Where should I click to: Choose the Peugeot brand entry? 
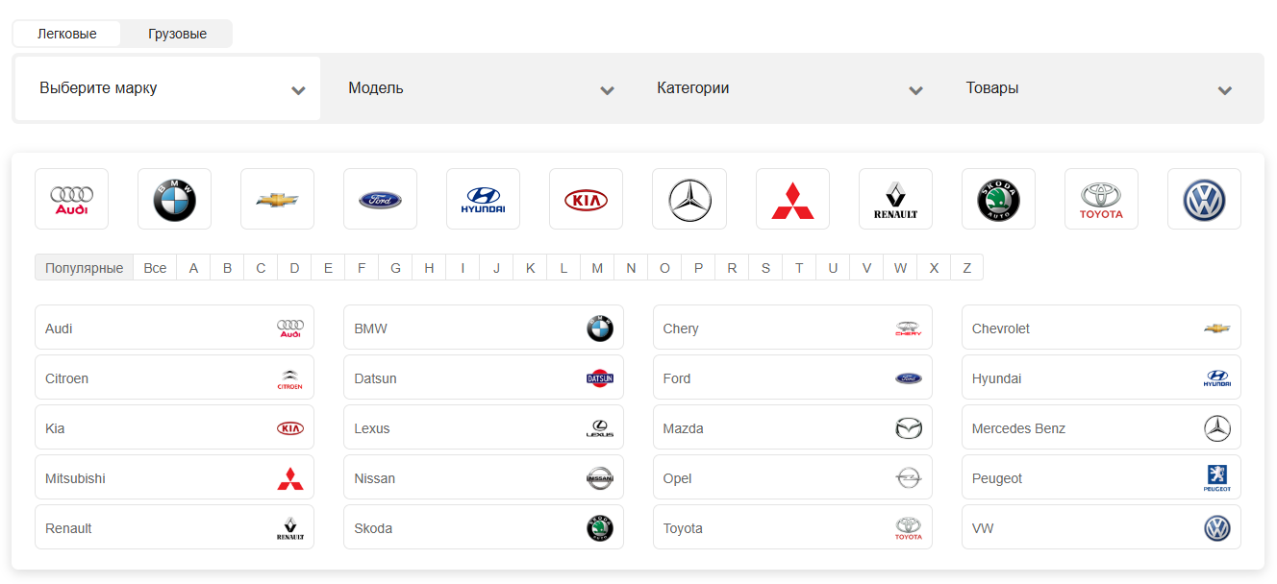coord(1101,478)
